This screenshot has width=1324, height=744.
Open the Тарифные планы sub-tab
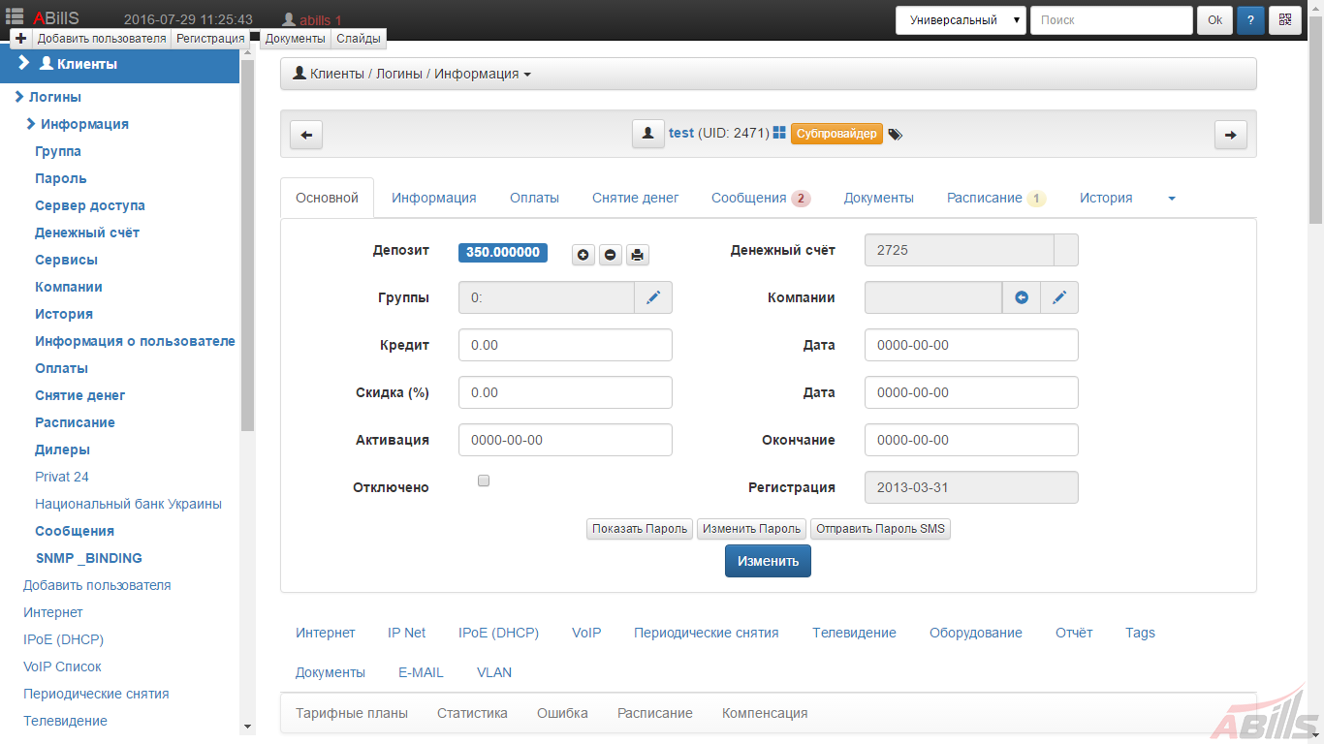point(352,713)
